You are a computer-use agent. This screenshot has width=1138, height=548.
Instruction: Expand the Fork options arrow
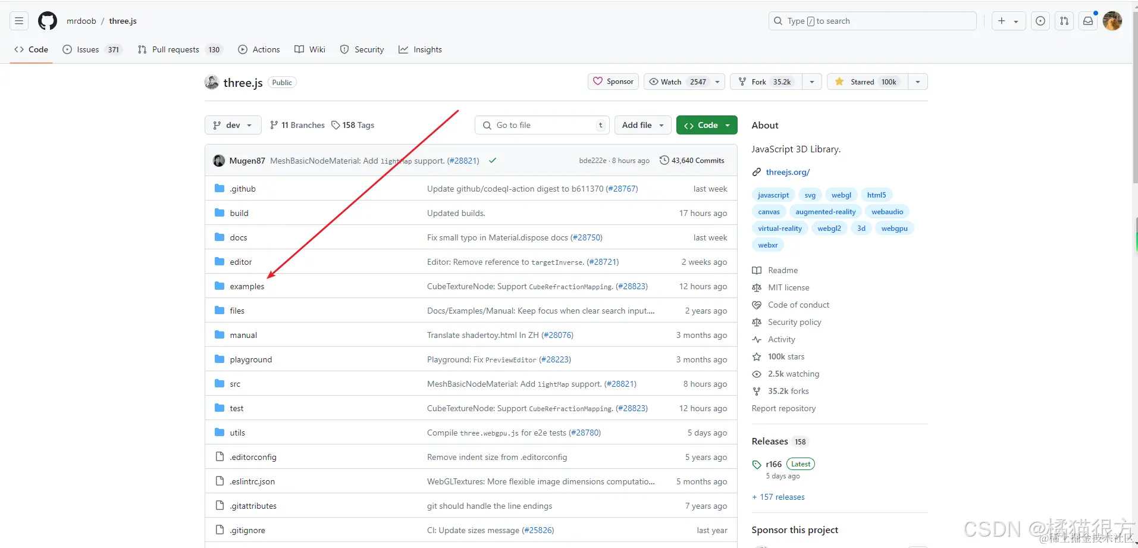click(812, 82)
